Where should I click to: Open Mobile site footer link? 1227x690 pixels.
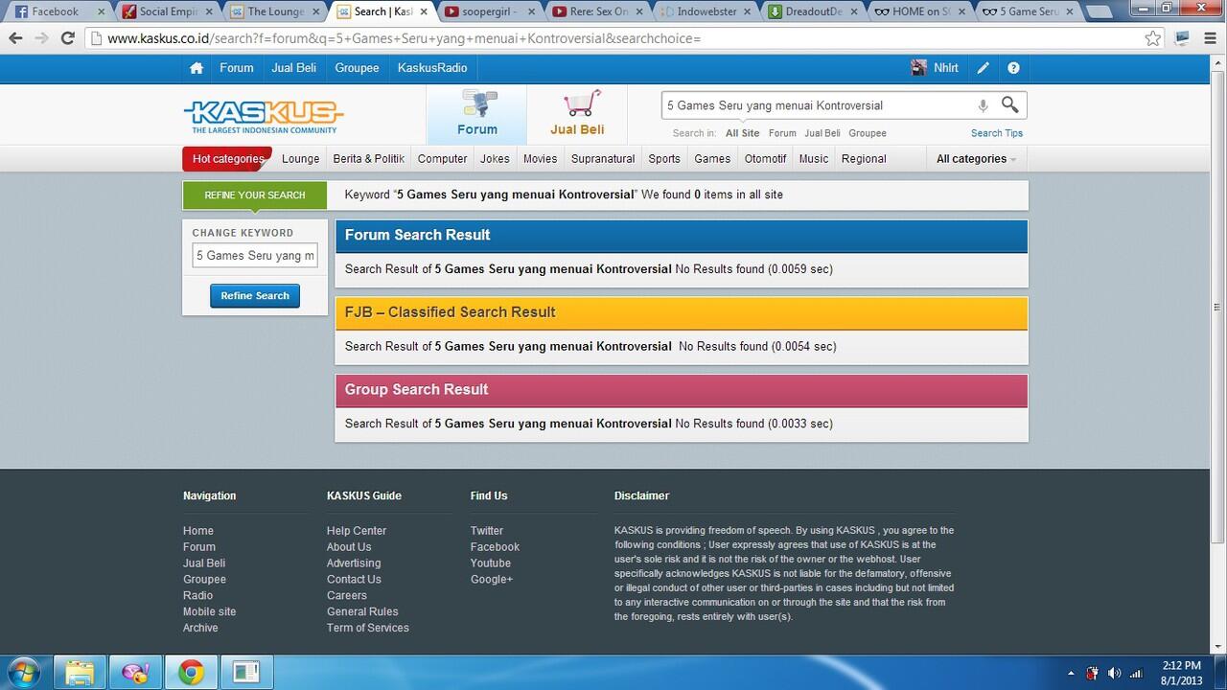point(209,611)
